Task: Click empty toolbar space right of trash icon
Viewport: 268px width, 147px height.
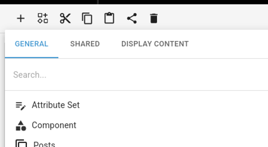Action: pos(213,19)
